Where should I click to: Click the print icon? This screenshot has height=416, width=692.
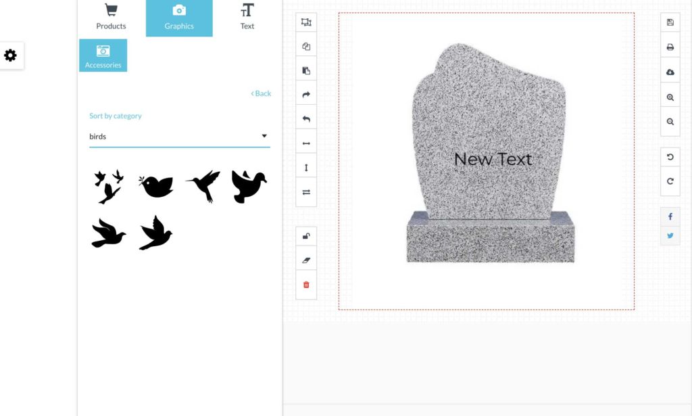(x=670, y=47)
